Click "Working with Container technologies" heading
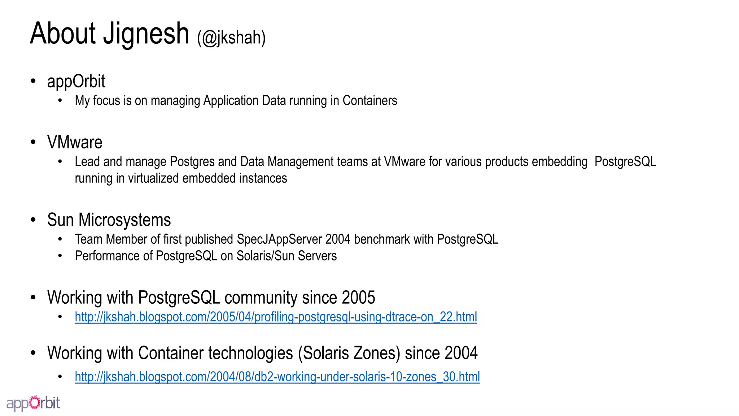 pos(262,353)
